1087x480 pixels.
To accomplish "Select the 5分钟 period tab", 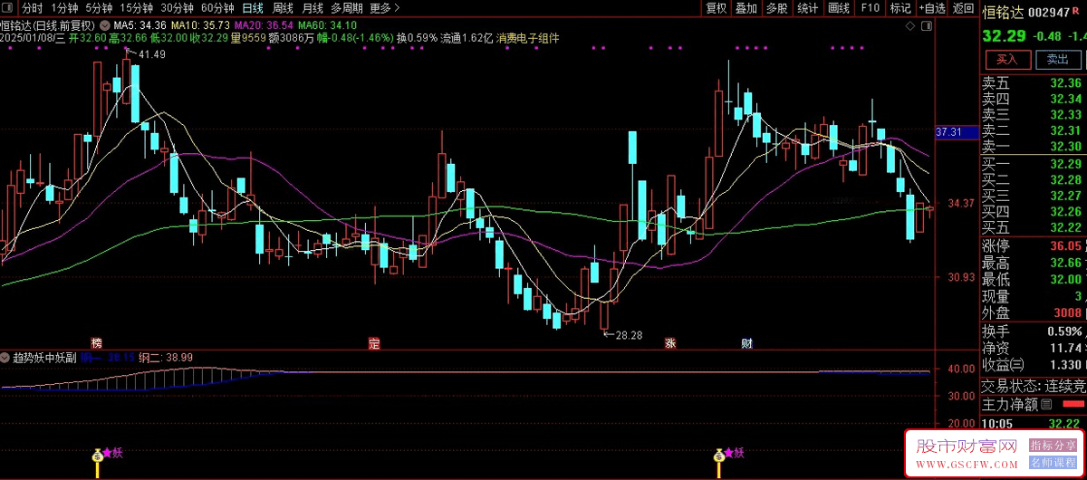I will coord(99,8).
